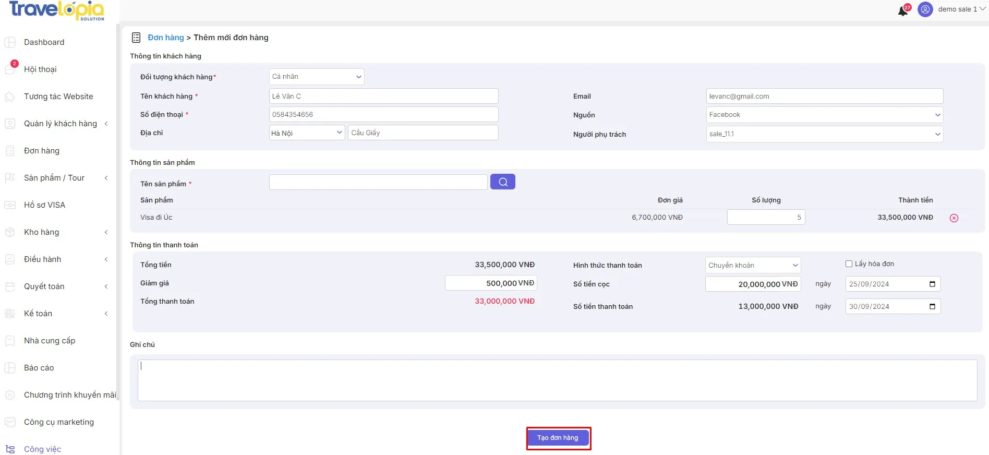Click the Số điện thoại field
The height and width of the screenshot is (455, 989).
(x=384, y=114)
